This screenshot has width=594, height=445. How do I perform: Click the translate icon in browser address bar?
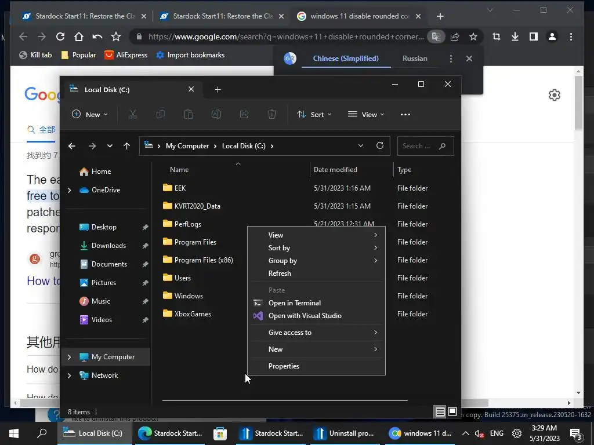(436, 37)
